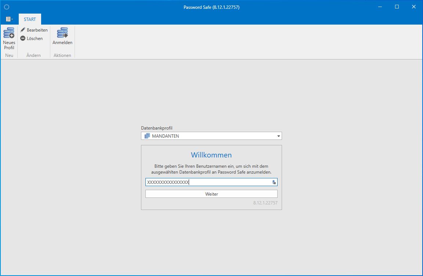Focus the Benutzername input field
Screen dimensions: 423x276
pos(207,182)
